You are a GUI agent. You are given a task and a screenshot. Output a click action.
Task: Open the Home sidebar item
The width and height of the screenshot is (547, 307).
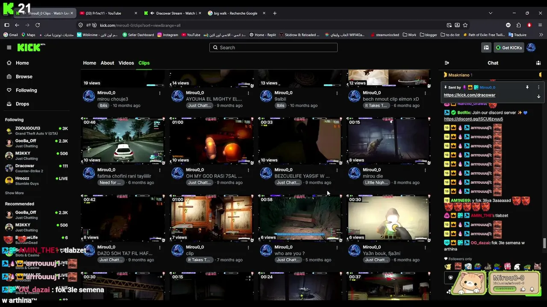click(18, 63)
